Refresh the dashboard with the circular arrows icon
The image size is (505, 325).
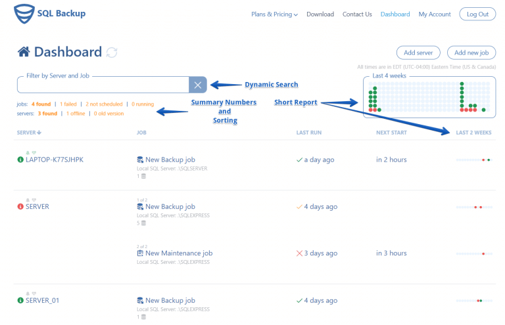112,53
